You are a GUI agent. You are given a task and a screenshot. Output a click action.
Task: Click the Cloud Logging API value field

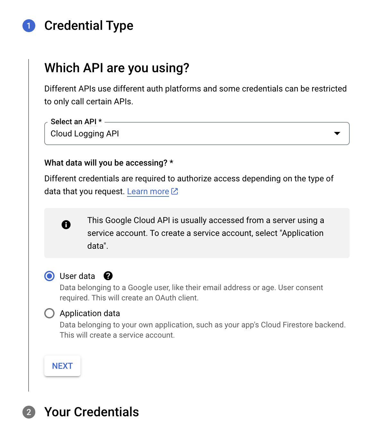pos(85,134)
